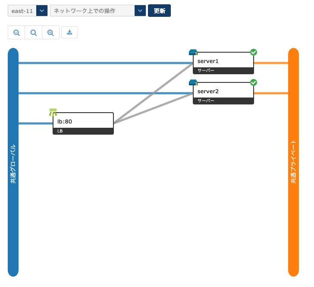
Task: Click server2 green status checkmark
Action: coord(254,82)
